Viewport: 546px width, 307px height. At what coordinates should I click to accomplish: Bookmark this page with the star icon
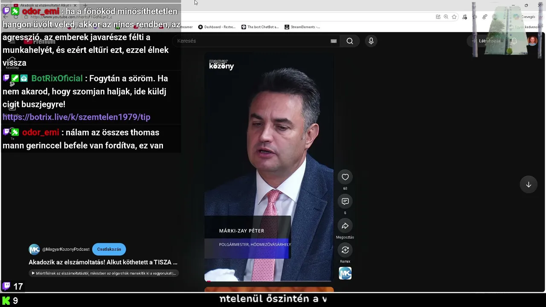coord(454,17)
